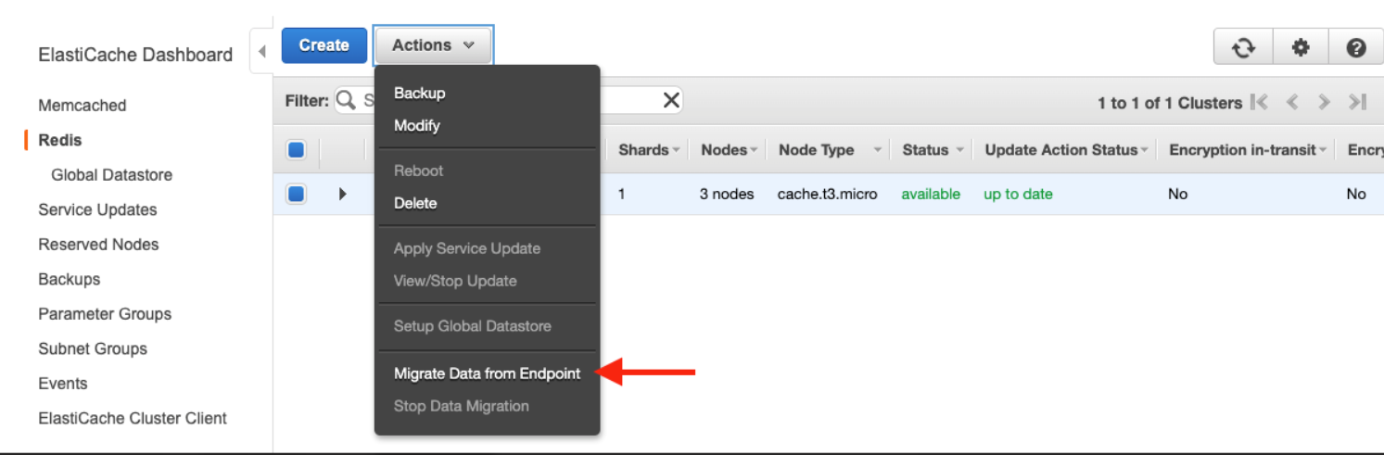Click the 'cache.t3.micro' node type cell
1384x455 pixels.
click(x=827, y=195)
